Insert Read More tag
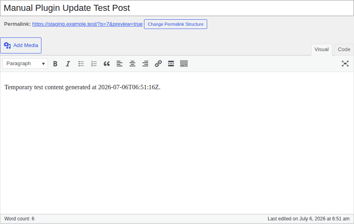The height and width of the screenshot is (224, 354). tap(171, 64)
